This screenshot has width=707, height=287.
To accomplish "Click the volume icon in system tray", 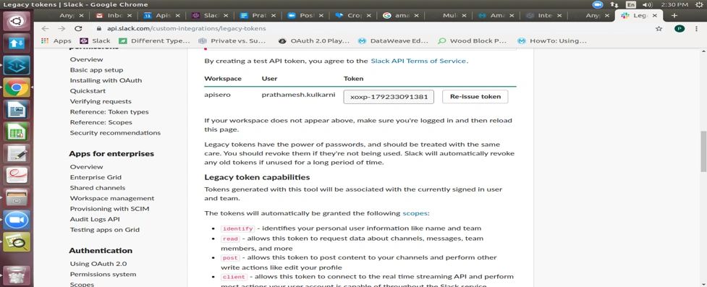I will 648,4.
